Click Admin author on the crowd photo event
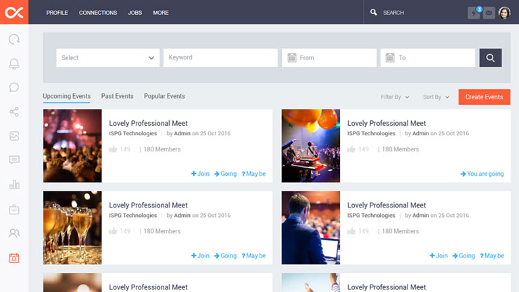 182,133
